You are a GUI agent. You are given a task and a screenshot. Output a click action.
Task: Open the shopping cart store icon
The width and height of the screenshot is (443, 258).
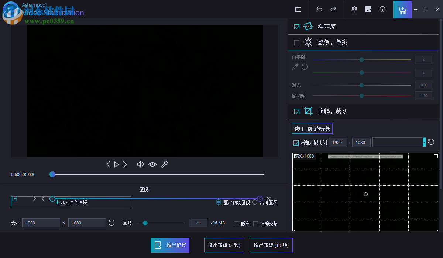402,9
